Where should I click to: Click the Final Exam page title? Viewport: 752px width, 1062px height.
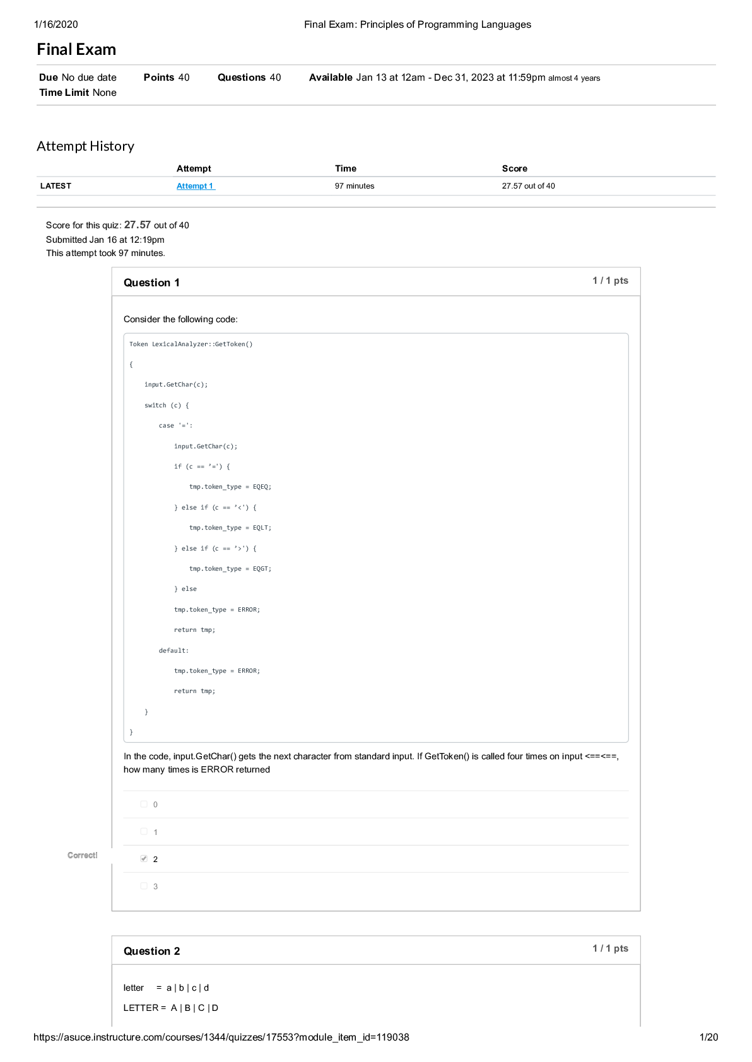pyautogui.click(x=76, y=49)
